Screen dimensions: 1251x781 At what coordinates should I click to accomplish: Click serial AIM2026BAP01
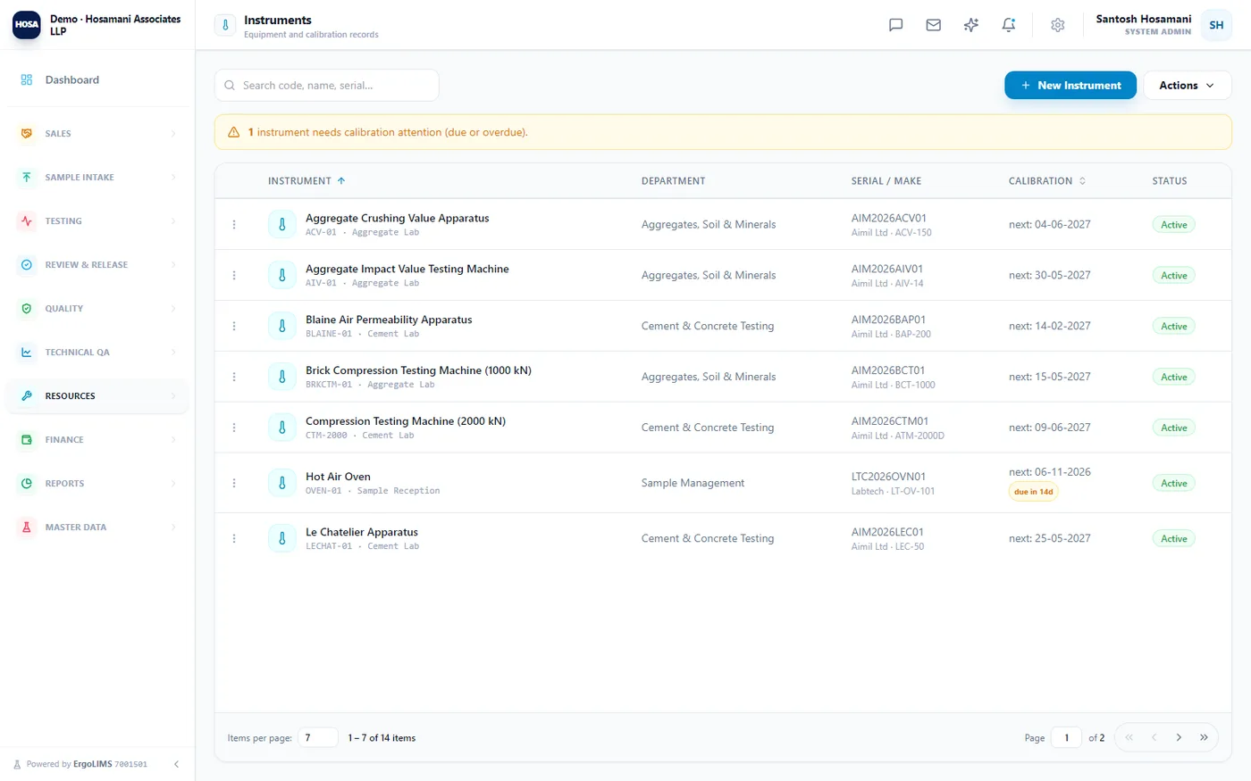(888, 320)
